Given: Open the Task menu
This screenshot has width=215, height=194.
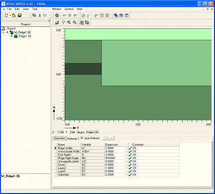Looking at the screenshot, I should [35, 9].
